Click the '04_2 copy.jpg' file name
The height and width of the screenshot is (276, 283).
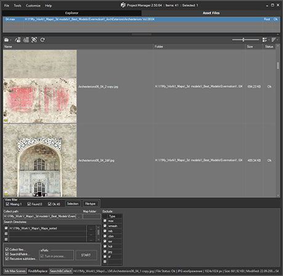(98, 86)
